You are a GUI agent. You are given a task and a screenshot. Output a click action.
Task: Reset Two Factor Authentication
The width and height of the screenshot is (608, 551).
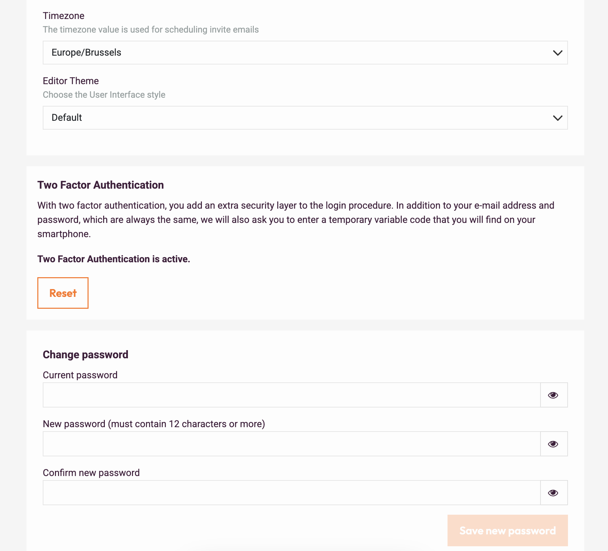point(63,293)
